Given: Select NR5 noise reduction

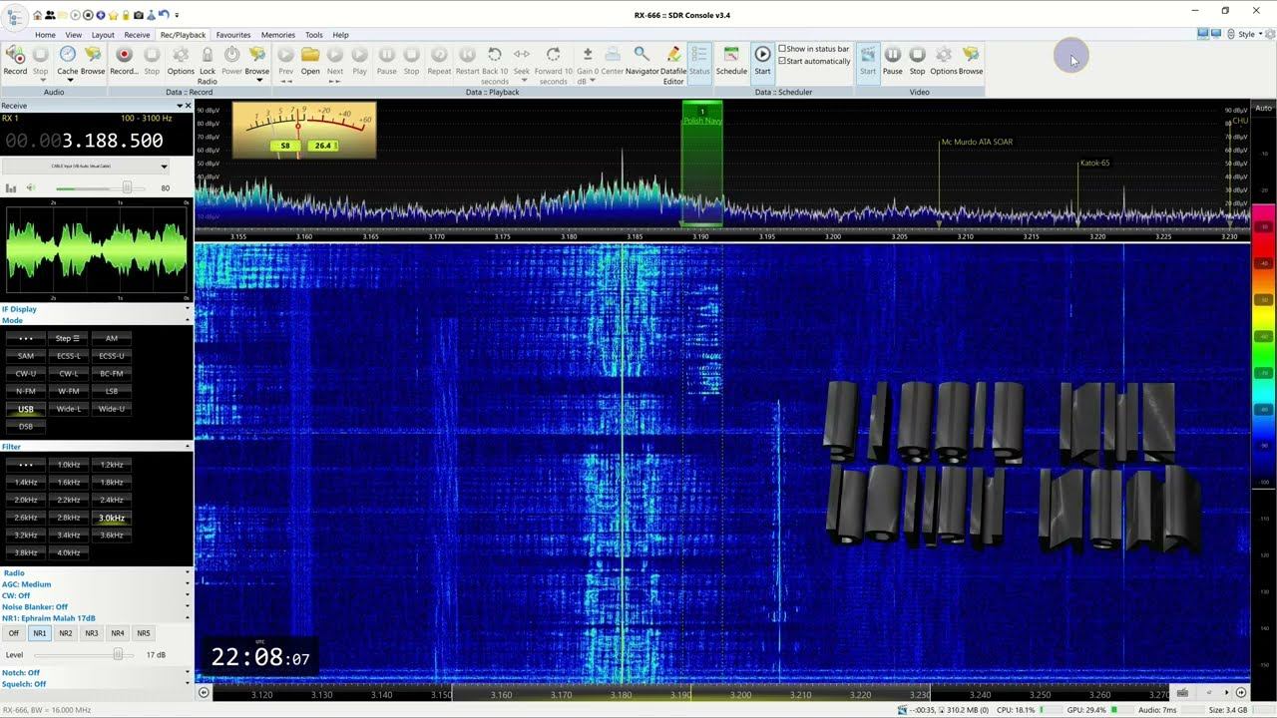Looking at the screenshot, I should [x=144, y=633].
